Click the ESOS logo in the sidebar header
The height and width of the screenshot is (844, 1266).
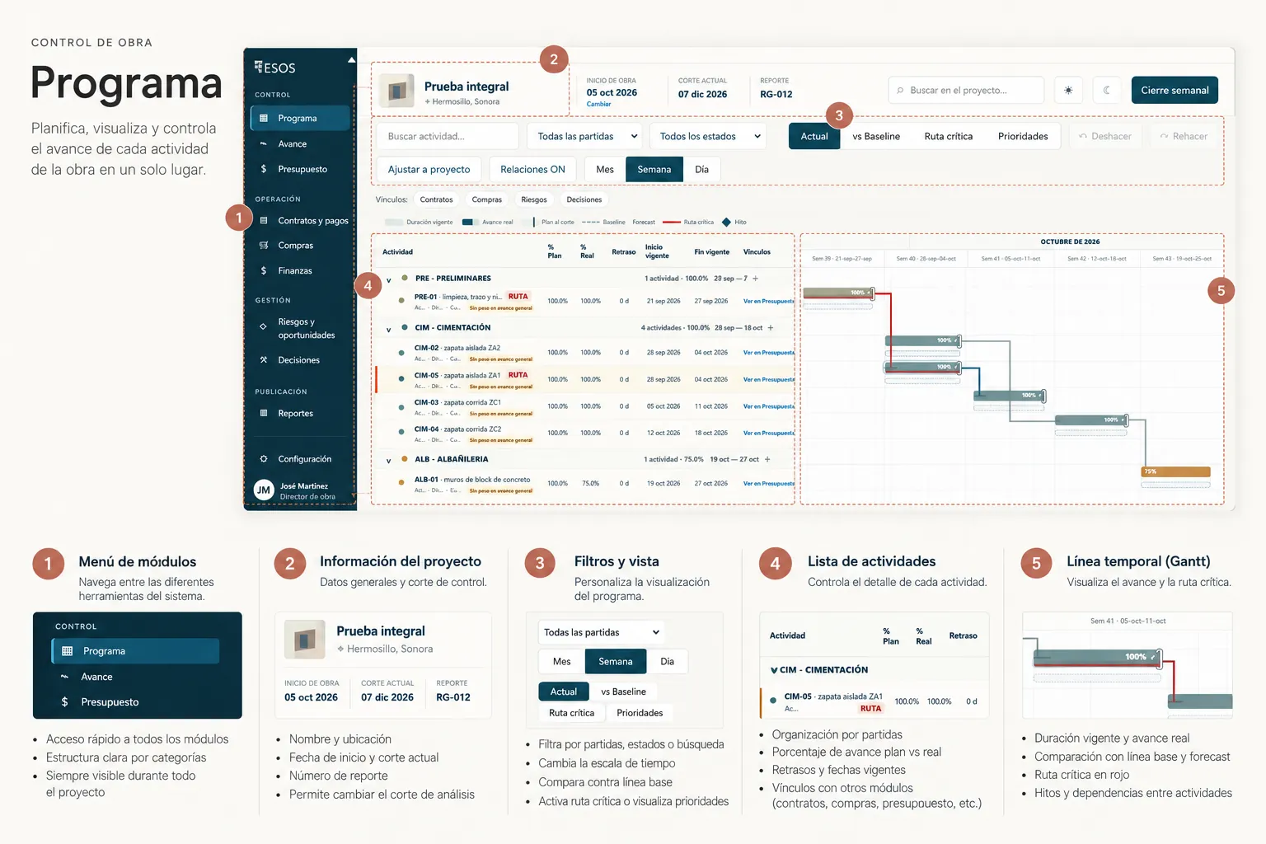tap(275, 68)
